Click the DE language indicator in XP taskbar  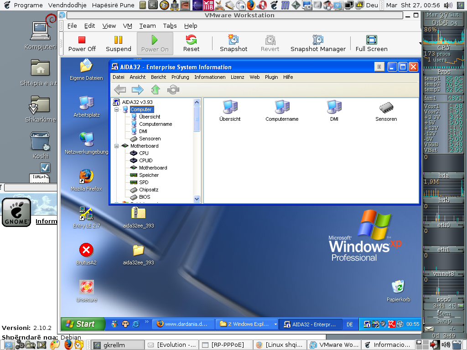350,324
